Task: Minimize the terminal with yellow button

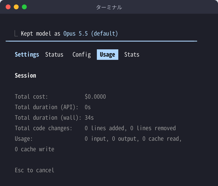Action: (x=16, y=7)
